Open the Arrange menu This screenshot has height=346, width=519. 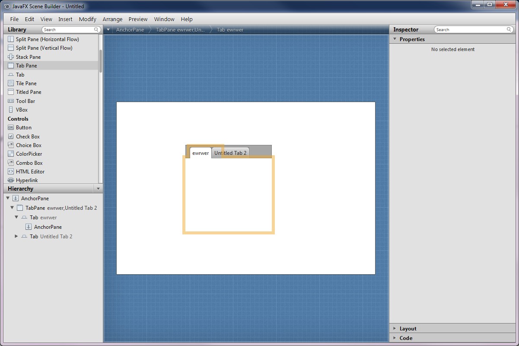point(112,19)
